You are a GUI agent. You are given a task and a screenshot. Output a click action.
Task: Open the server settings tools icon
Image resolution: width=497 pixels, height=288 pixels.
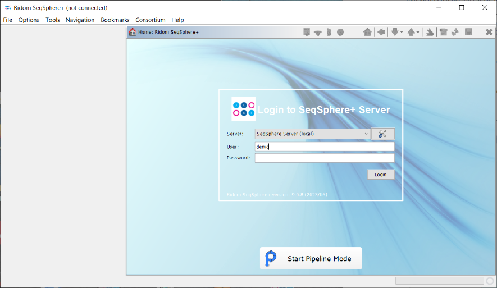coord(382,134)
